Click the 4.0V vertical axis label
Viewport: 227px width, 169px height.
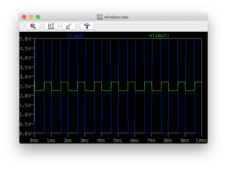coord(26,58)
